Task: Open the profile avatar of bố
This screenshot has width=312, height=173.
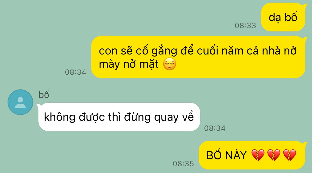Action: (20, 102)
